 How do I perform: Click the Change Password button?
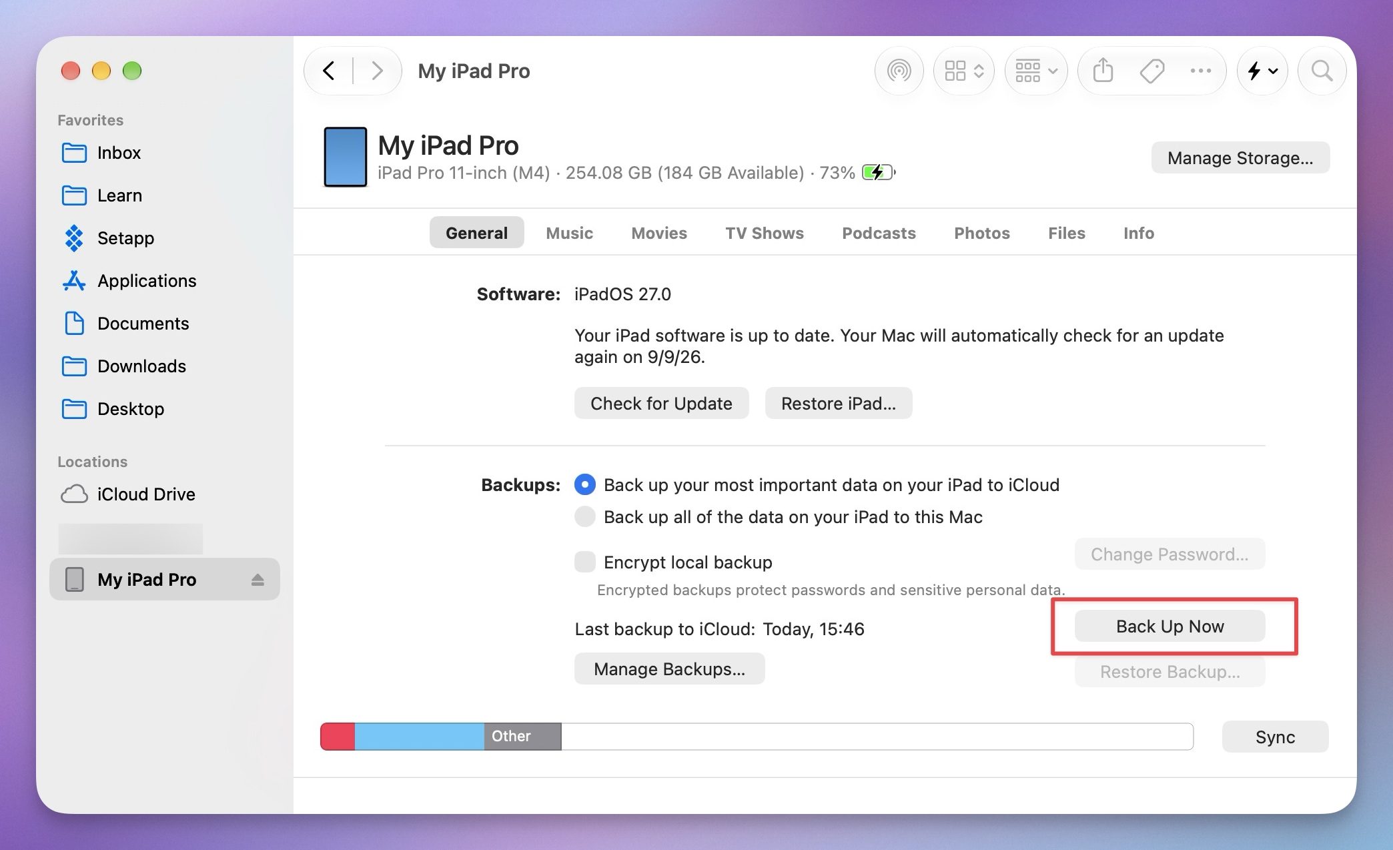(x=1170, y=554)
